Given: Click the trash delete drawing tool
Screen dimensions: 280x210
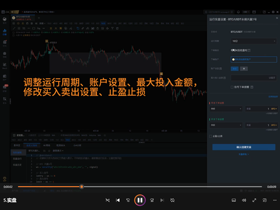Looking at the screenshot, I should (x=117, y=28).
